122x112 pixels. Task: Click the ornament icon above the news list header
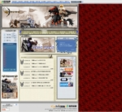[51, 56]
